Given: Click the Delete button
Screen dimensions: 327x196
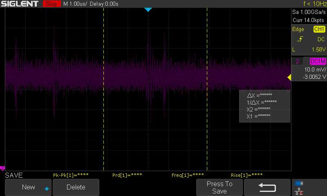Looking at the screenshot, I should (x=76, y=187).
